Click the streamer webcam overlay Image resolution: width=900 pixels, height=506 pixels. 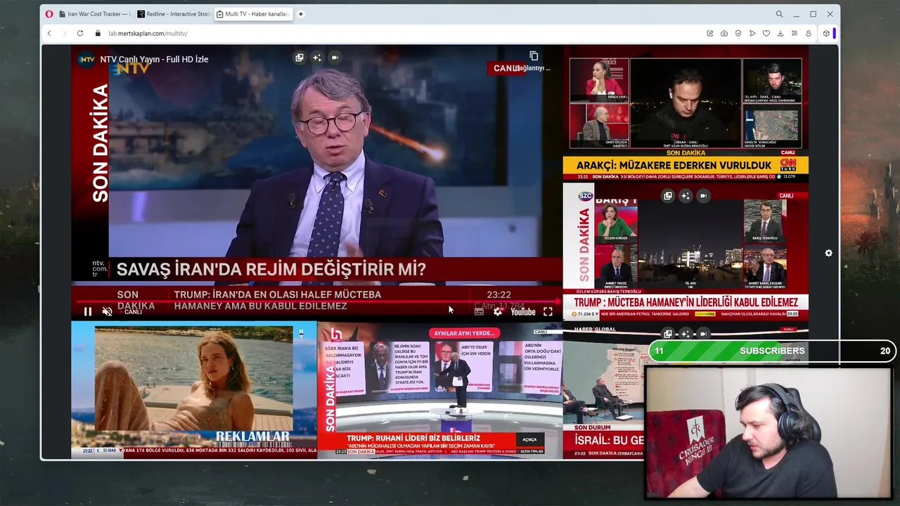coord(769,433)
